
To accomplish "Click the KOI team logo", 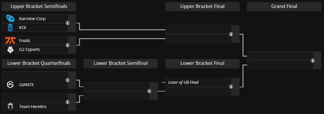I will 10,27.
